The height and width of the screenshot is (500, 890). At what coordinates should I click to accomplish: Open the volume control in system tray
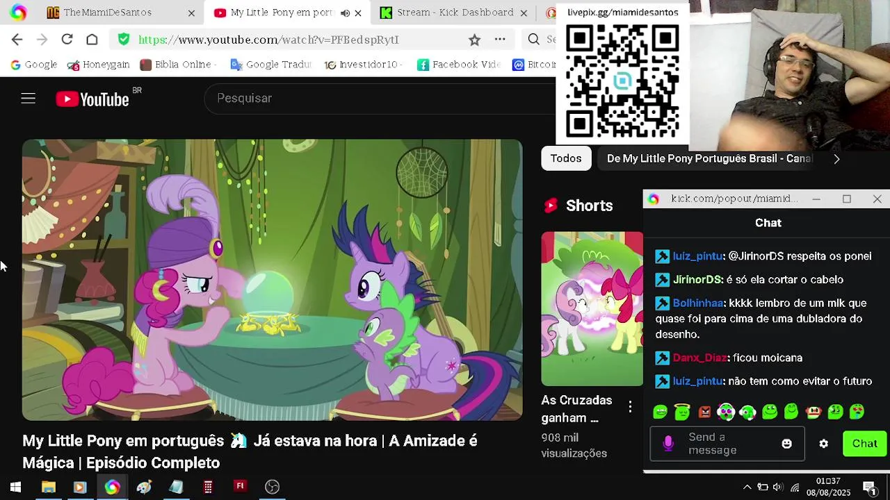tap(778, 487)
